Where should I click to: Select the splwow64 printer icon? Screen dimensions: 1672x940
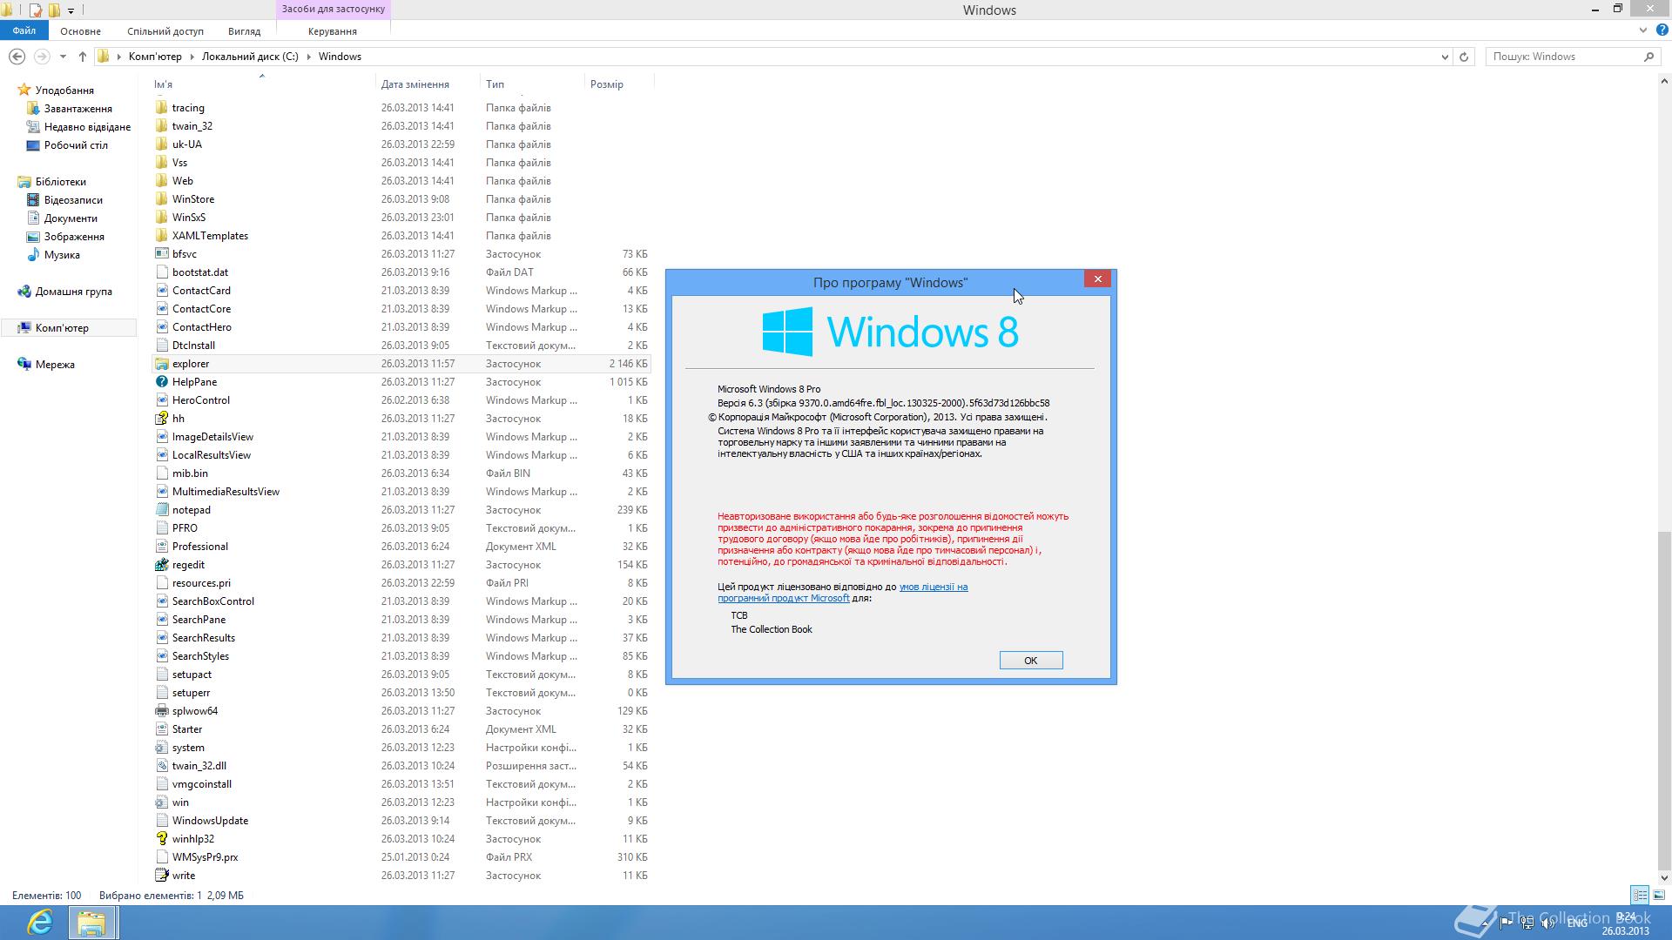point(161,711)
